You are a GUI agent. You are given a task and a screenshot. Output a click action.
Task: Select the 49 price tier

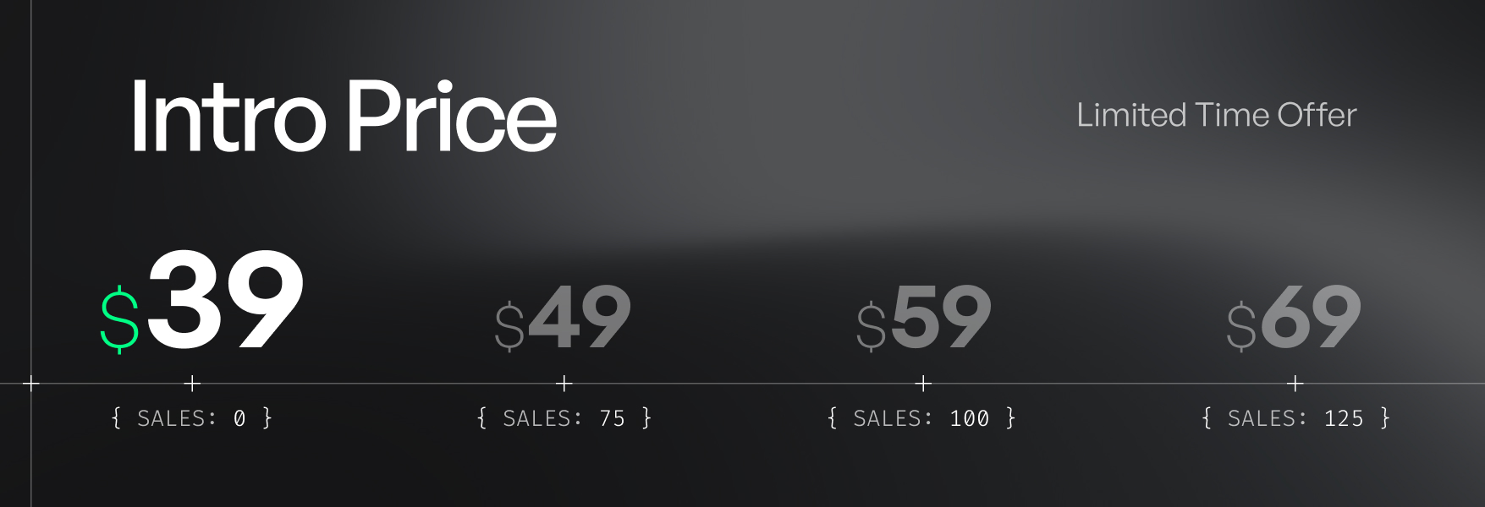tap(580, 318)
